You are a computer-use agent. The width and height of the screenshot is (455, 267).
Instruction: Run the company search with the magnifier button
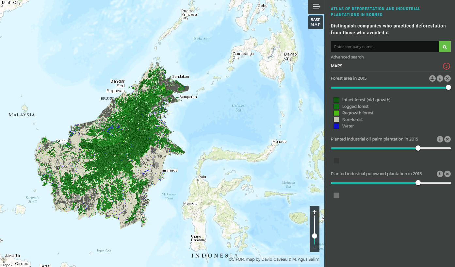point(445,46)
